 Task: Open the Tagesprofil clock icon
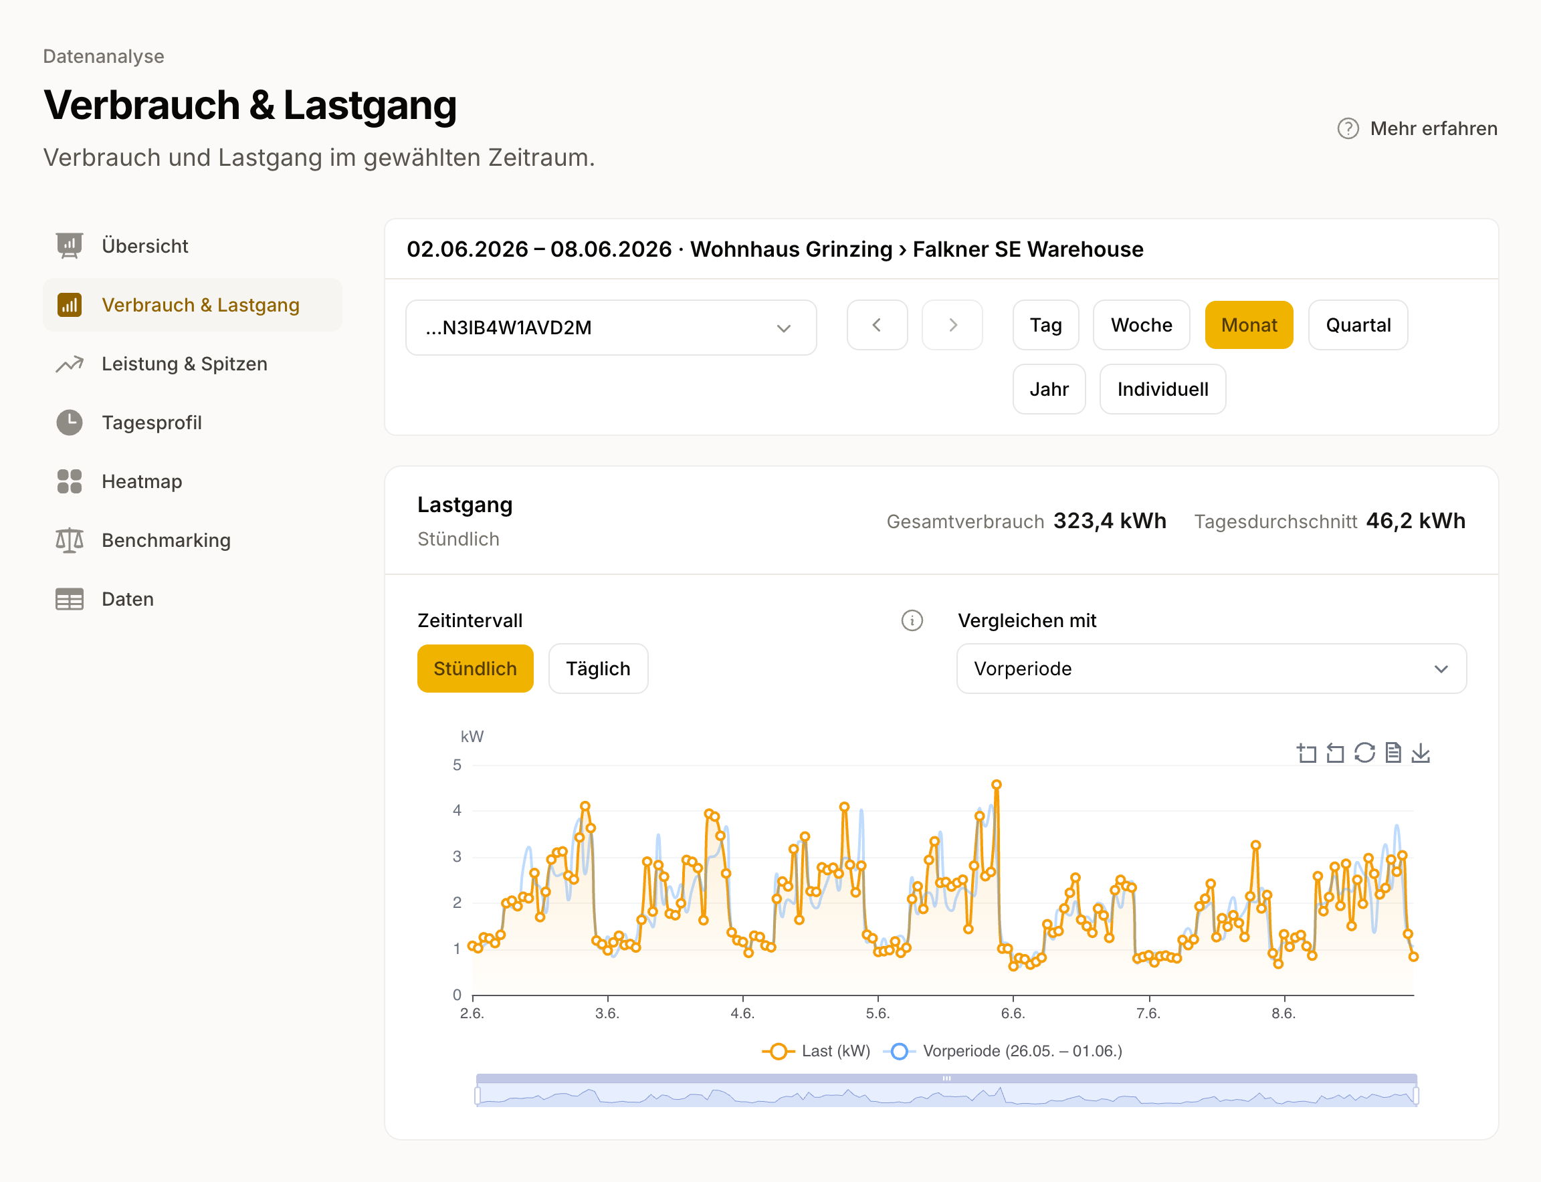click(69, 422)
